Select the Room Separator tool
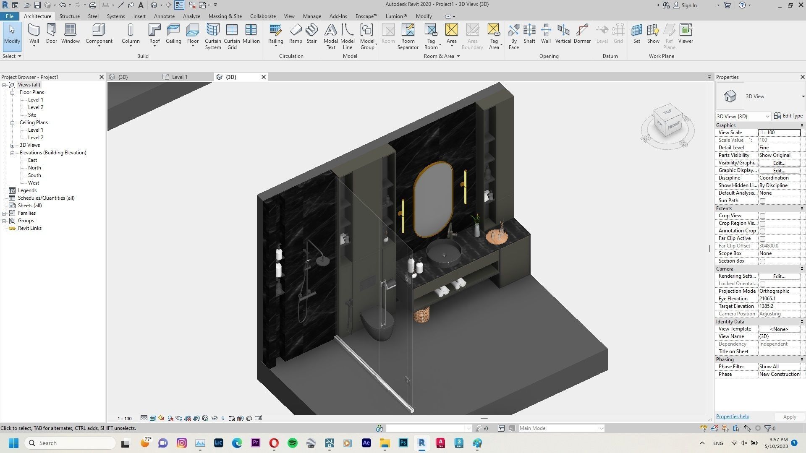This screenshot has height=453, width=806. click(x=408, y=36)
